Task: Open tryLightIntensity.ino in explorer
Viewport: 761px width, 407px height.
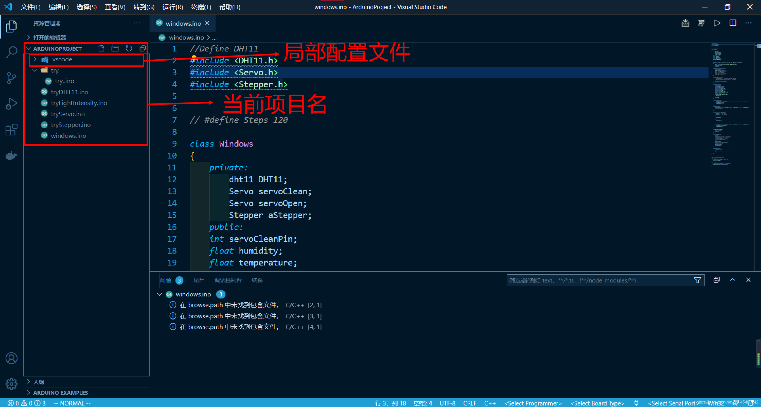Action: pyautogui.click(x=79, y=103)
